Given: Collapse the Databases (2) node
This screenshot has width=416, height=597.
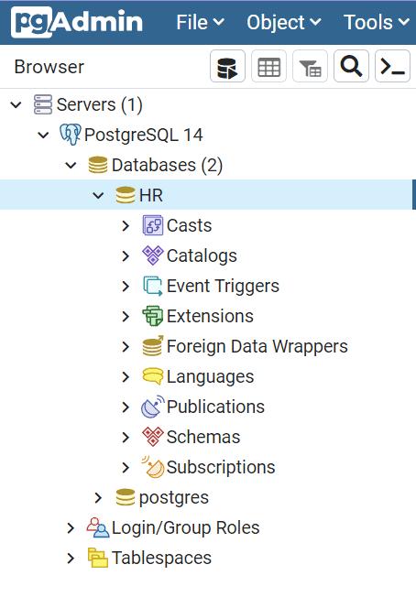Looking at the screenshot, I should (71, 165).
